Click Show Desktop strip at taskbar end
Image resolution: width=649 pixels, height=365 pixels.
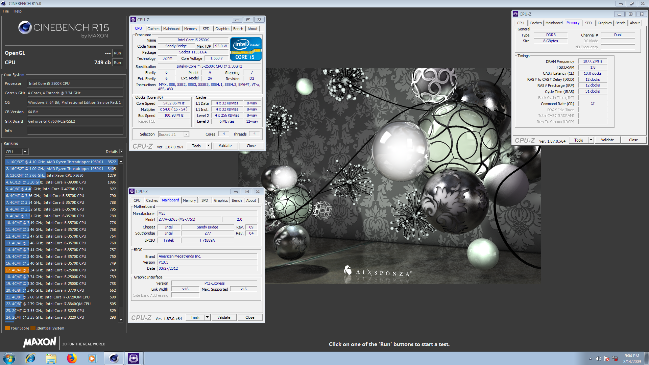point(647,358)
